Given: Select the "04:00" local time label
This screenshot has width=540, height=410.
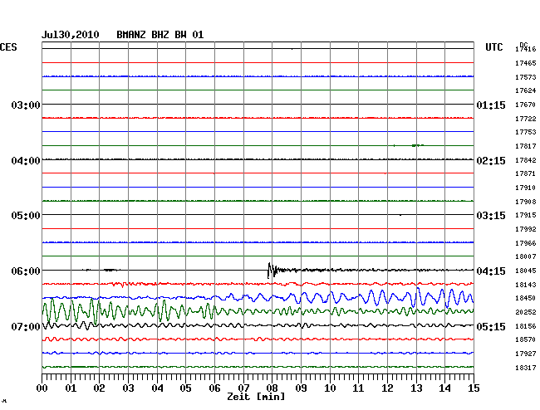Looking at the screenshot, I should 26,161.
